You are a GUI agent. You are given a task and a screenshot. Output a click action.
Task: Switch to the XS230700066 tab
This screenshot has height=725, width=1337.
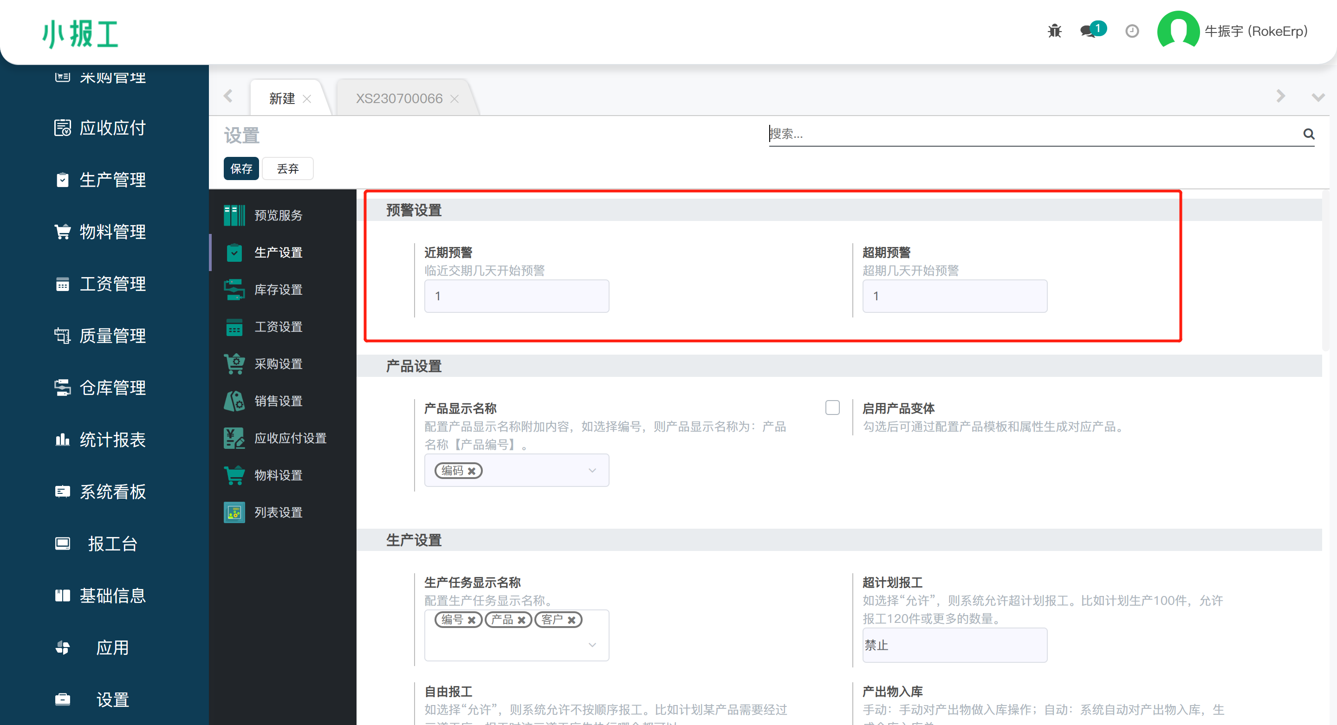[x=399, y=98]
